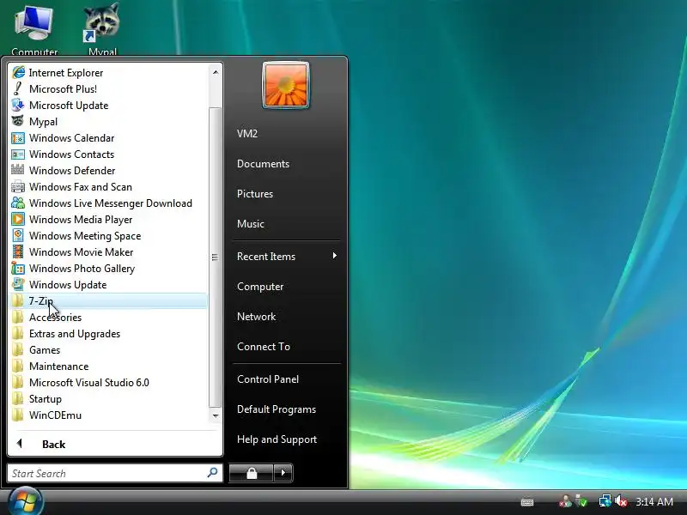Open Windows Photo Gallery icon
Image resolution: width=687 pixels, height=515 pixels.
tap(18, 268)
